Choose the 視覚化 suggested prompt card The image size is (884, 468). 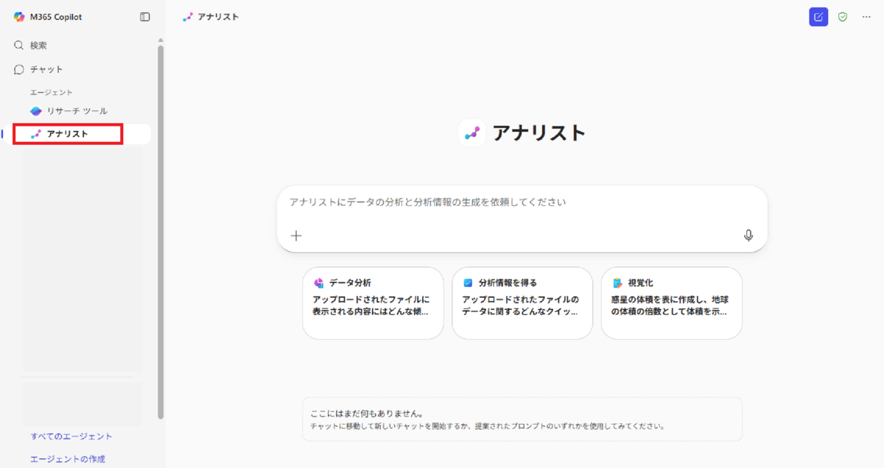click(672, 303)
